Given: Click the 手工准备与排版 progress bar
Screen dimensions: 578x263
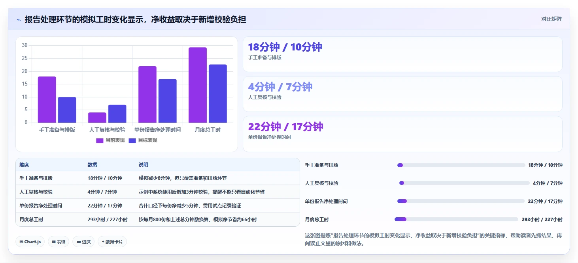Looking at the screenshot, I should coord(461,165).
